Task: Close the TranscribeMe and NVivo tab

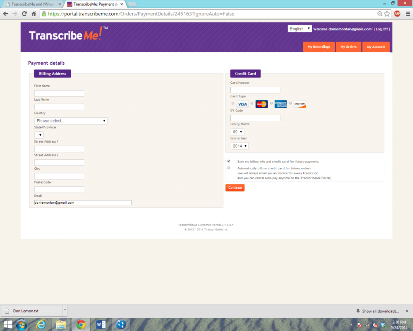Action: point(60,4)
